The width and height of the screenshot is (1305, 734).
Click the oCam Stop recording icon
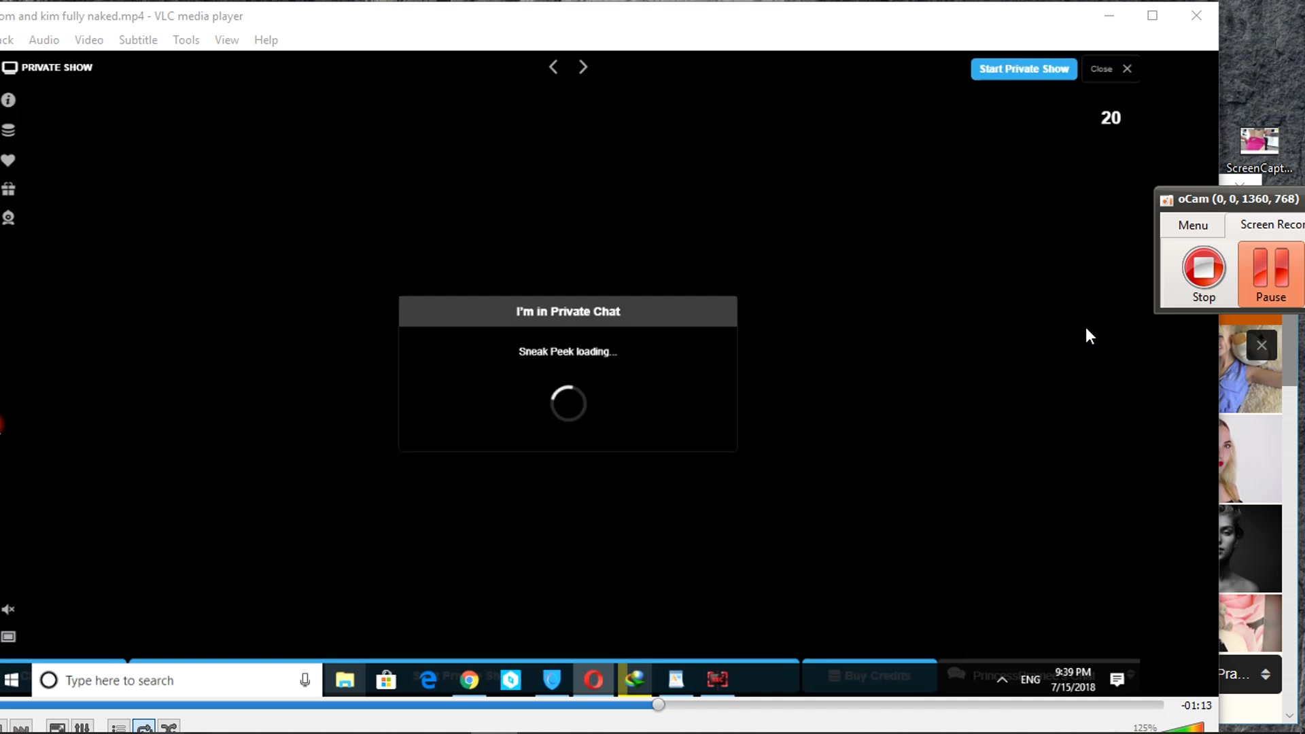click(x=1203, y=268)
